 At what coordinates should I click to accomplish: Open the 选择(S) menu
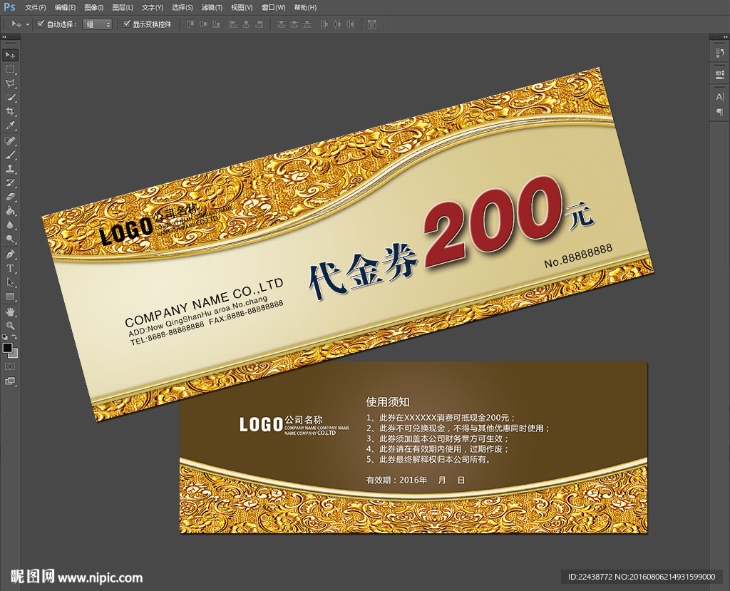[x=182, y=7]
